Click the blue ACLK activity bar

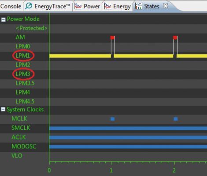click(x=128, y=138)
